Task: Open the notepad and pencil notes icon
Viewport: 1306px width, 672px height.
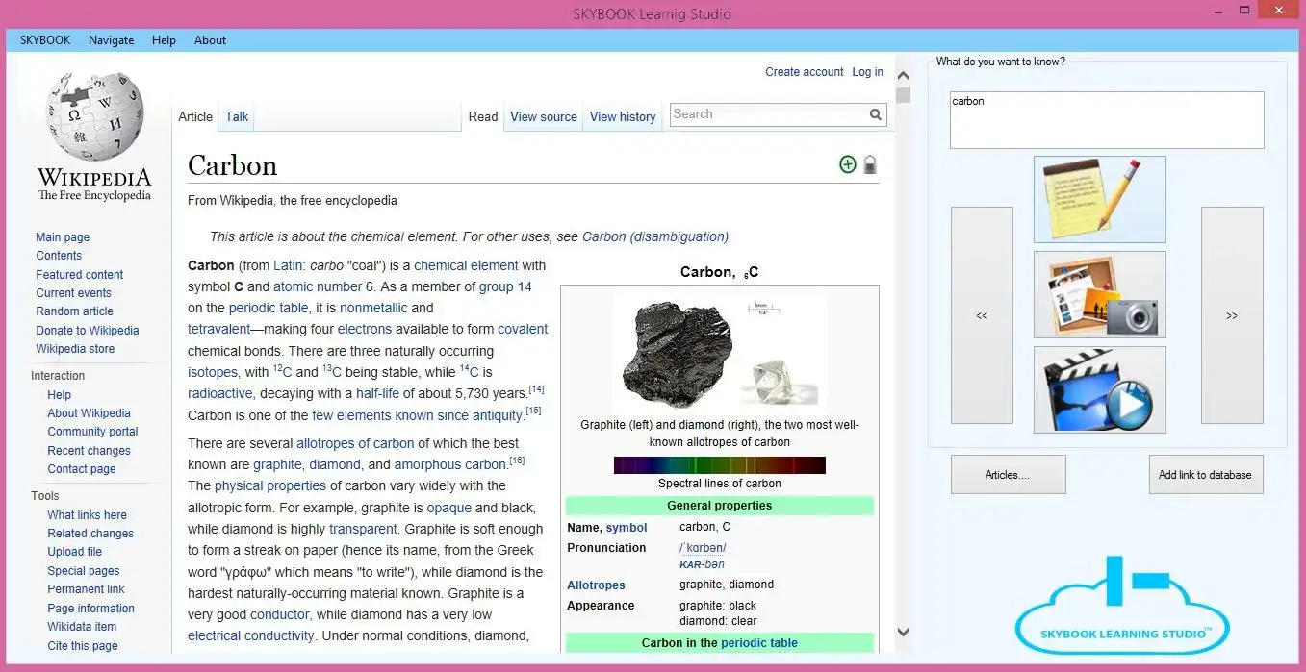Action: 1099,199
